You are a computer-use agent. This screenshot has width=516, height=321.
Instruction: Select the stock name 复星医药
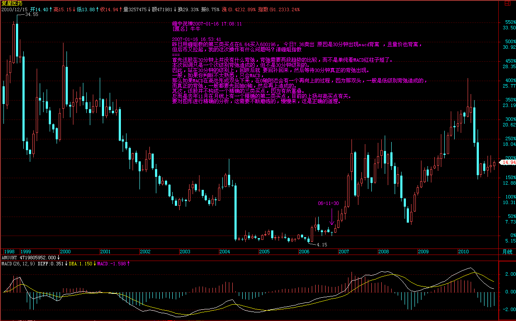click(x=12, y=3)
